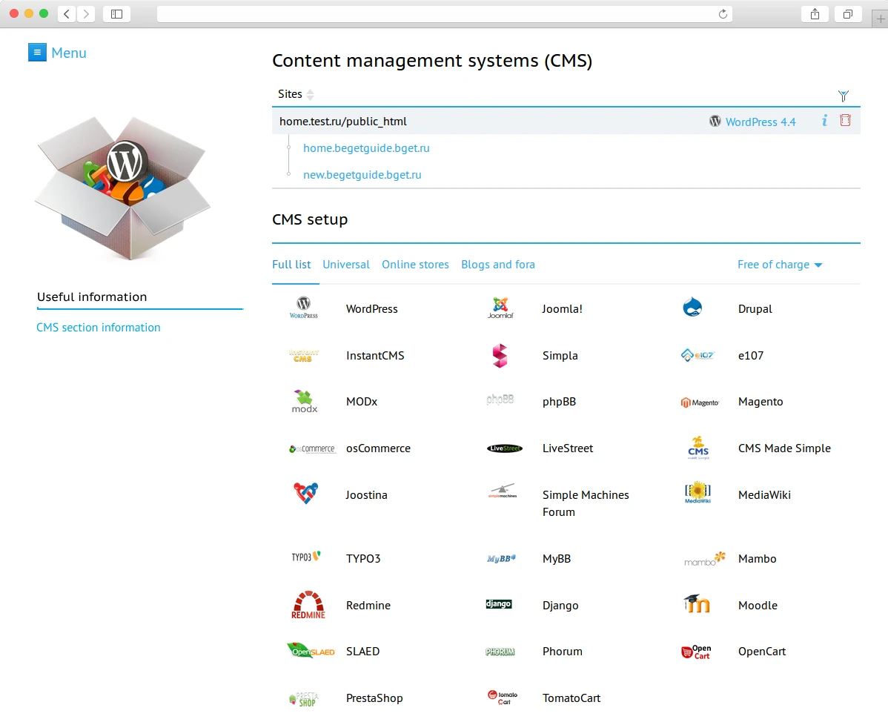Switch to the Online stores tab
Image resolution: width=888 pixels, height=722 pixels.
point(415,265)
